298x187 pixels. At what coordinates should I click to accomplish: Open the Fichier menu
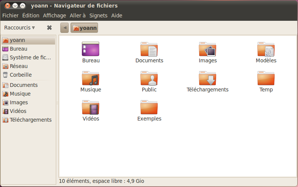click(11, 15)
